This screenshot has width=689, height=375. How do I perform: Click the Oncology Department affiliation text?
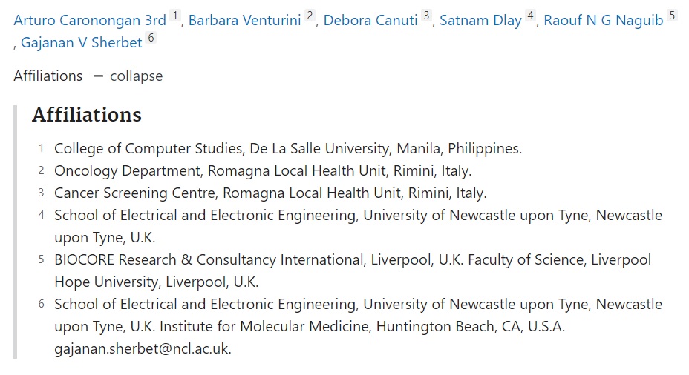pyautogui.click(x=262, y=171)
